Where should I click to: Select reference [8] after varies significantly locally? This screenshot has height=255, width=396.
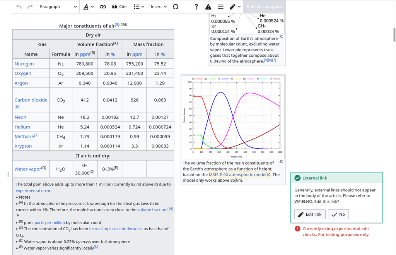pos(96,247)
